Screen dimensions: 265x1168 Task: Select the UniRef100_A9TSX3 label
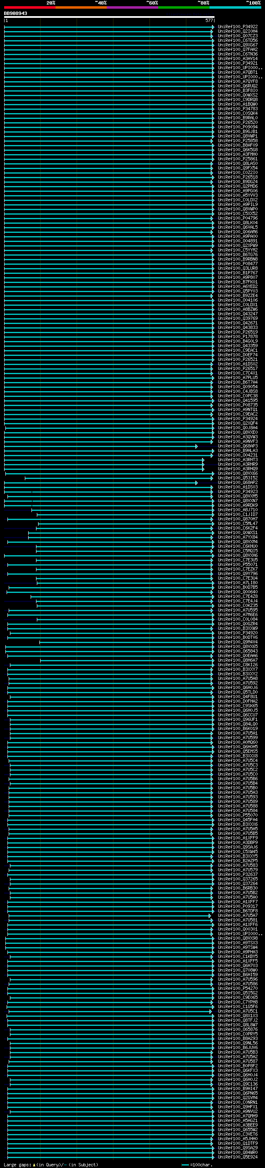click(238, 943)
